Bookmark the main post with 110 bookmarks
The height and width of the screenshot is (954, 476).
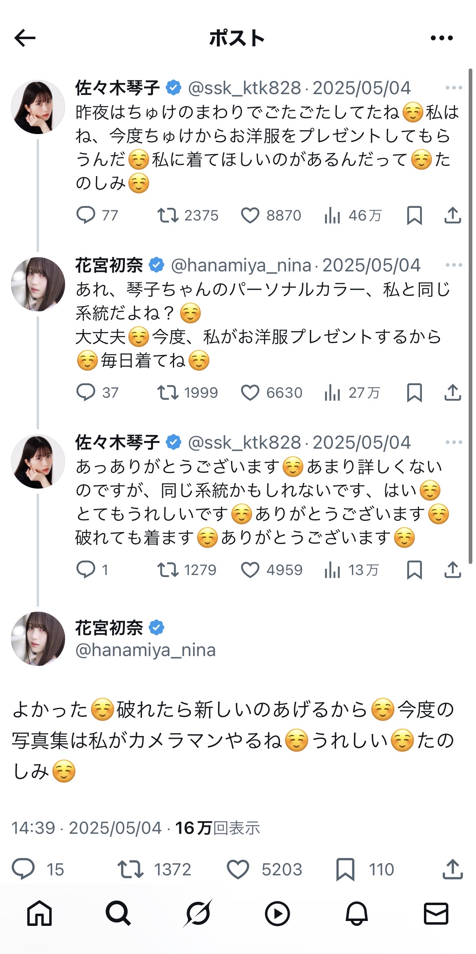(x=345, y=869)
